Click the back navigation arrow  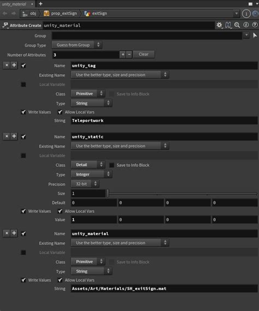(x=5, y=14)
